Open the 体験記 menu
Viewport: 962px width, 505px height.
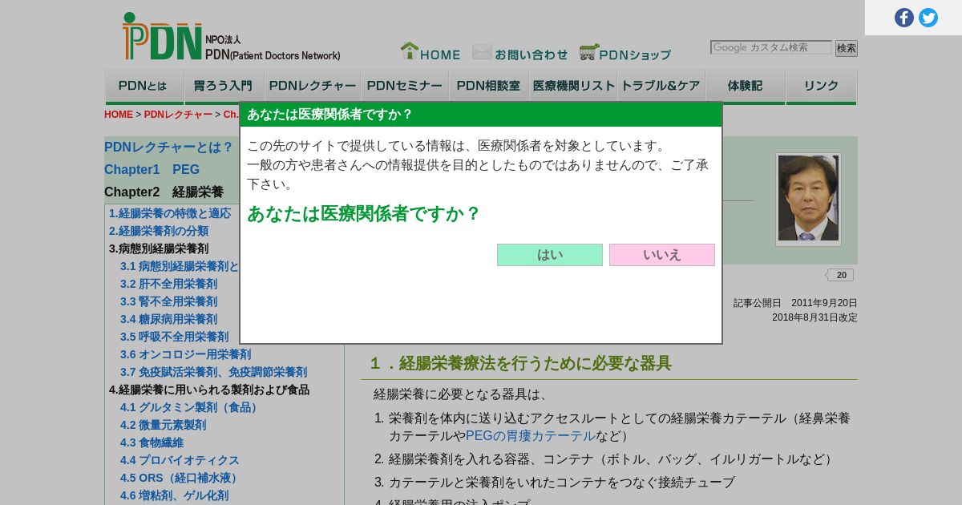pyautogui.click(x=746, y=87)
